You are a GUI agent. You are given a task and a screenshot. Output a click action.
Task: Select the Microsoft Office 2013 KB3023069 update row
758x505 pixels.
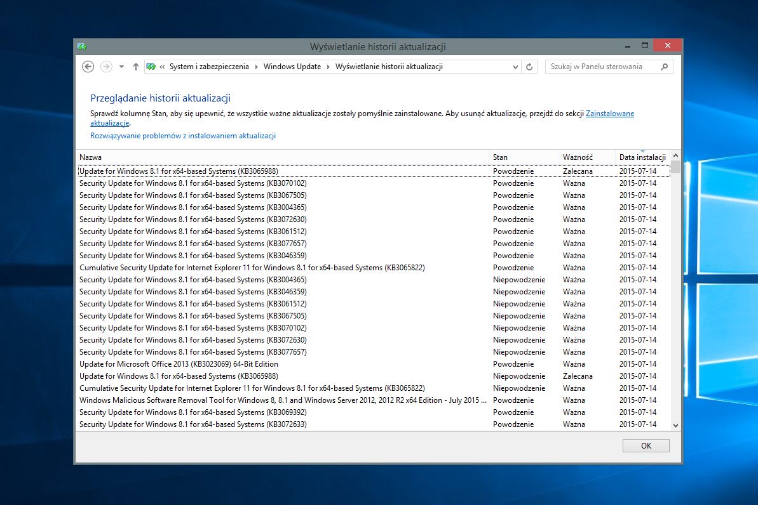[x=179, y=364]
